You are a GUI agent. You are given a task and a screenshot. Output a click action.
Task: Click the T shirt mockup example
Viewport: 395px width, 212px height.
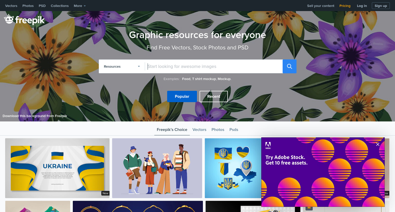click(204, 79)
